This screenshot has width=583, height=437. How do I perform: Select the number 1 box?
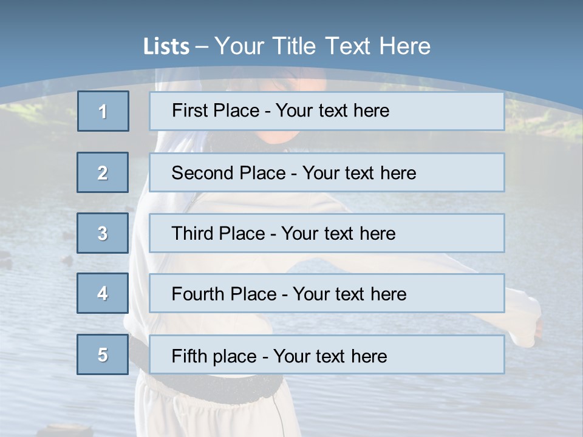click(x=103, y=111)
